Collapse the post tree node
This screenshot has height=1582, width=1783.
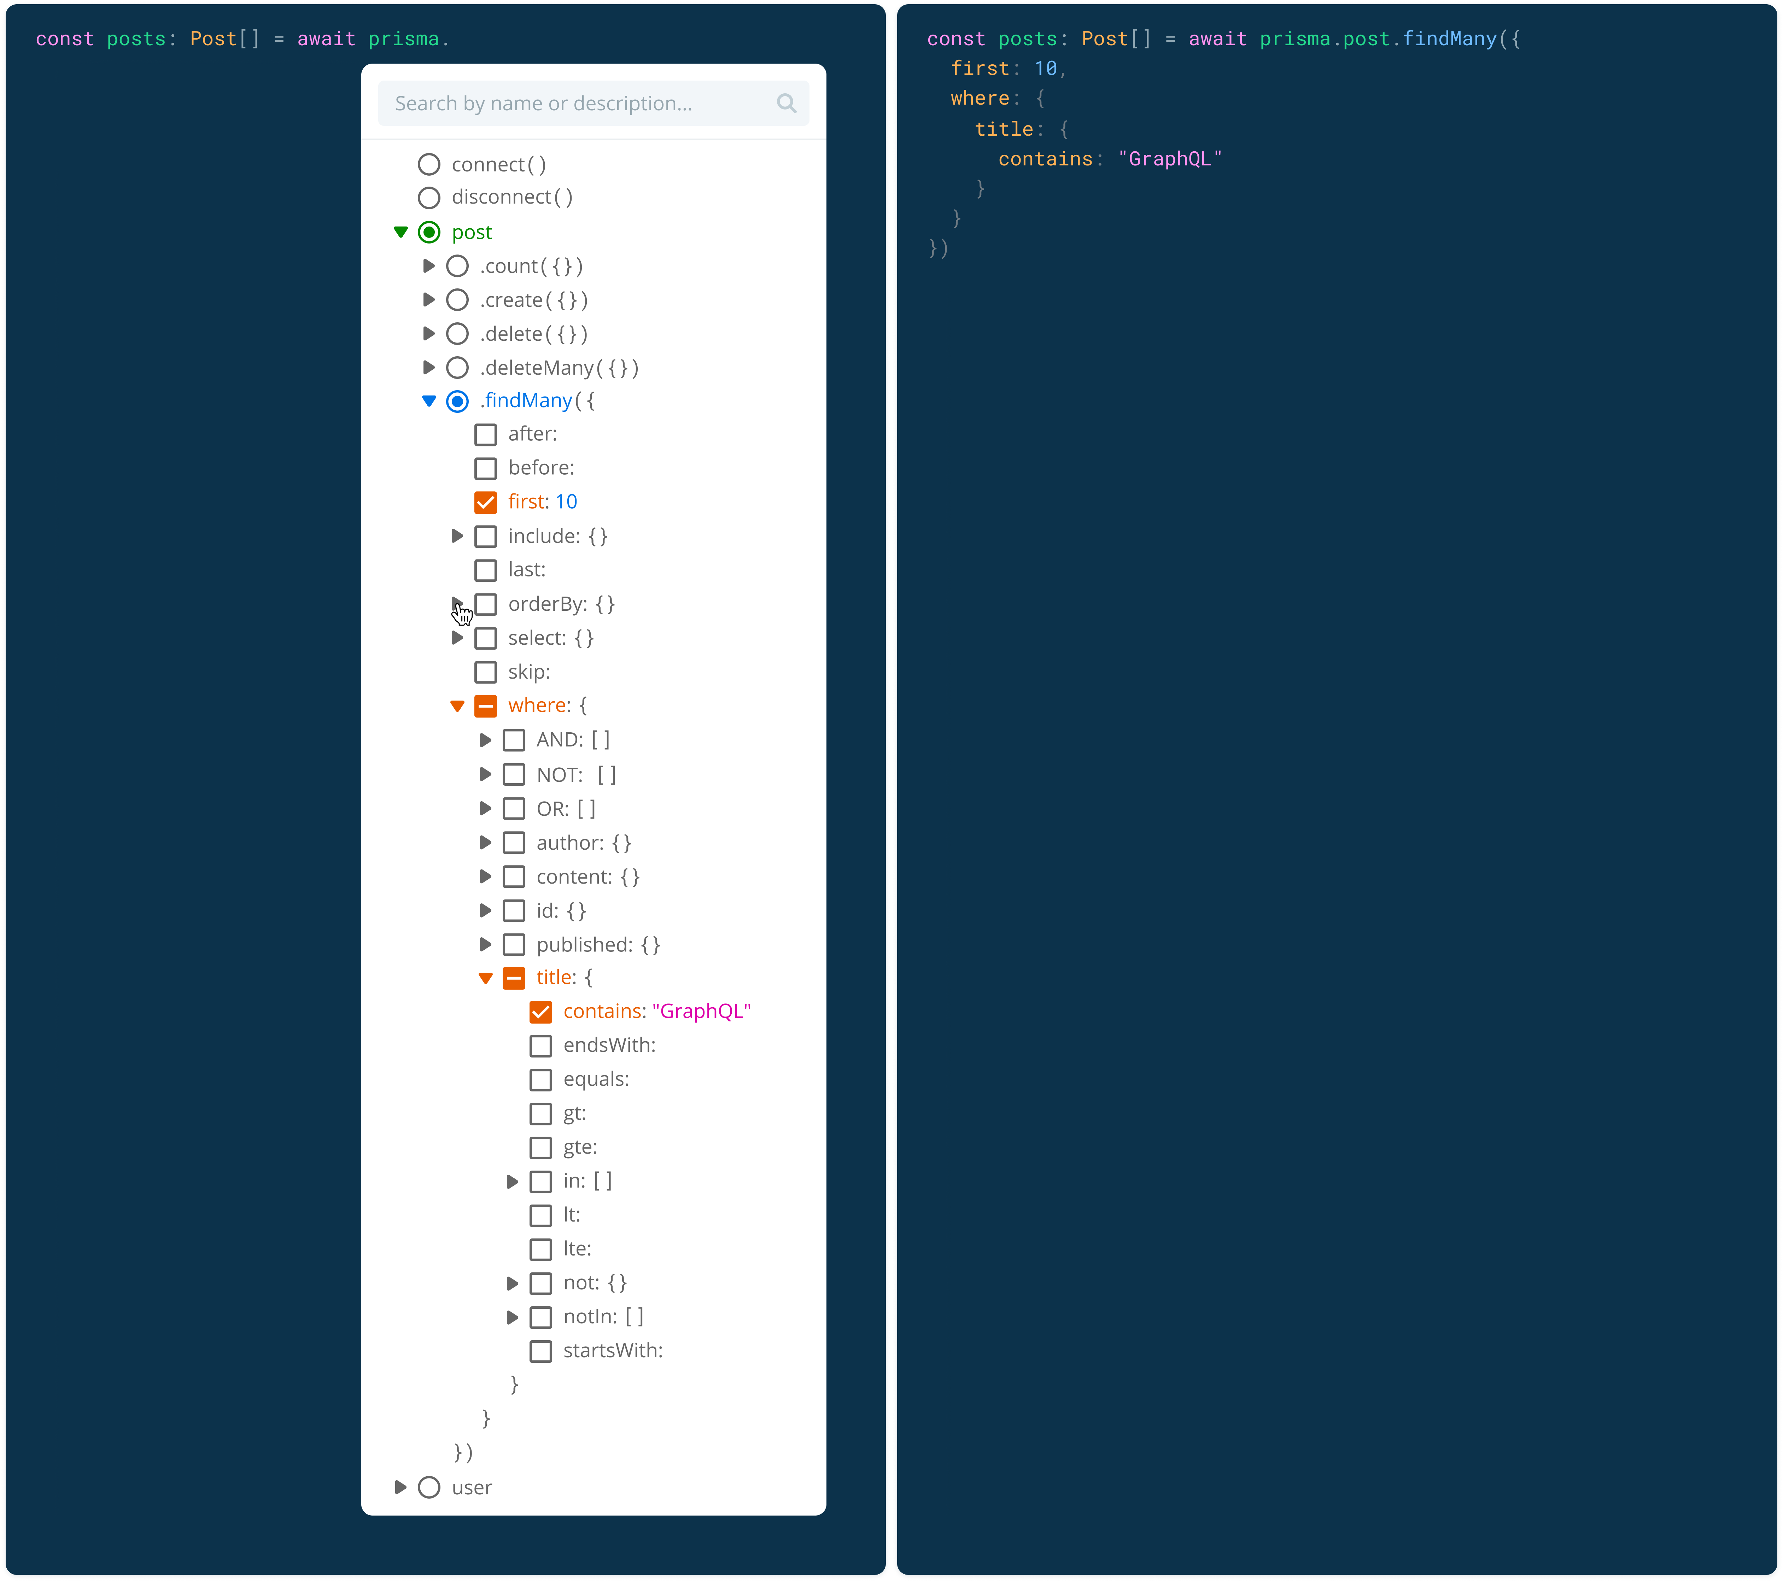[x=401, y=232]
